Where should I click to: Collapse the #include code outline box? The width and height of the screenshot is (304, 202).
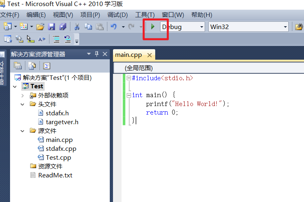pyautogui.click(x=129, y=78)
